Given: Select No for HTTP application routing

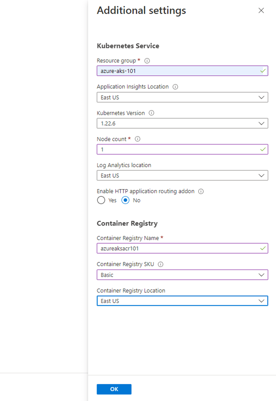Looking at the screenshot, I should [125, 200].
